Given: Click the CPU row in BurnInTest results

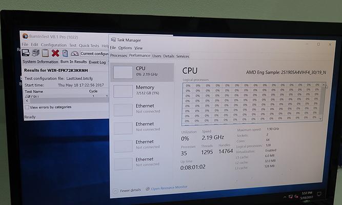Looking at the screenshot, I should tap(66, 96).
